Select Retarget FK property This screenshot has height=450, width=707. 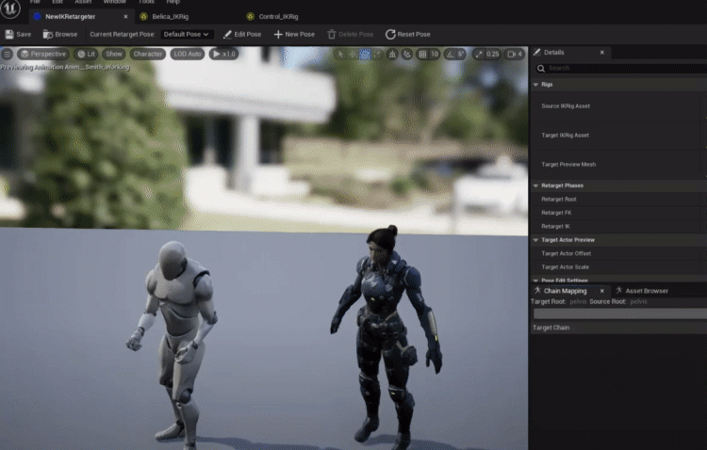click(618, 213)
